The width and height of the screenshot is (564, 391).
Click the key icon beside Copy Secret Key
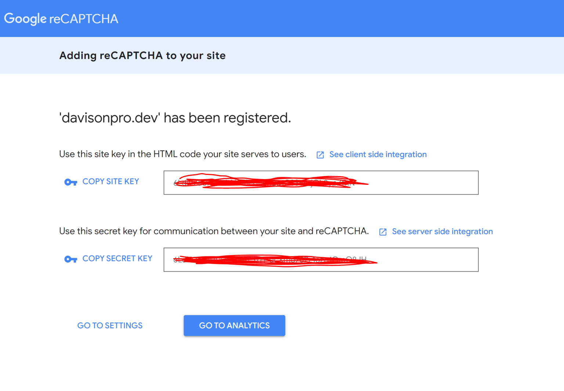pyautogui.click(x=70, y=259)
